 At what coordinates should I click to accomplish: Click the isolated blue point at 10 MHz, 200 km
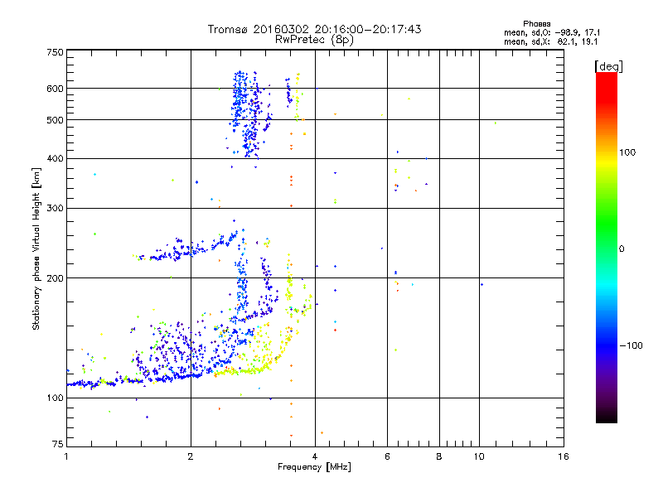pos(482,284)
